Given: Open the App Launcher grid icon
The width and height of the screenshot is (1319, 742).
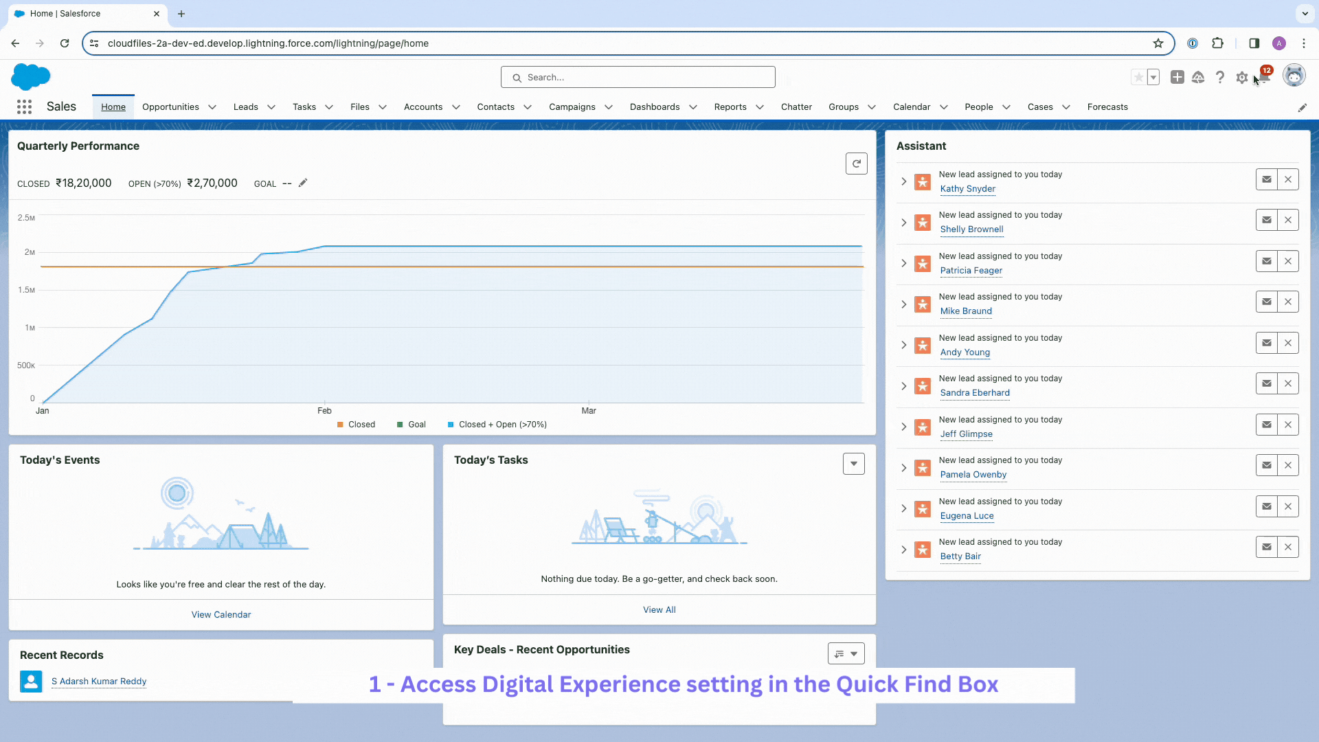Looking at the screenshot, I should (x=24, y=106).
